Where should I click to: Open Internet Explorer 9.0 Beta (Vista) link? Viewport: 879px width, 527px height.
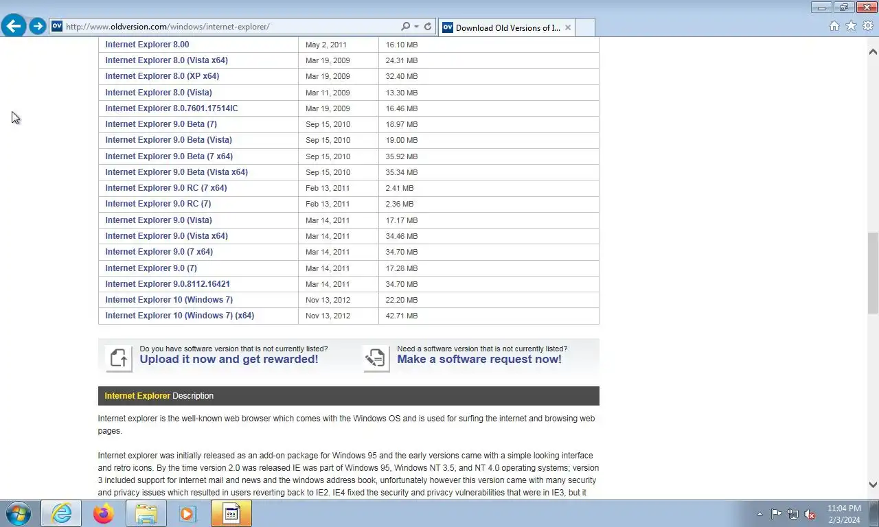point(168,140)
